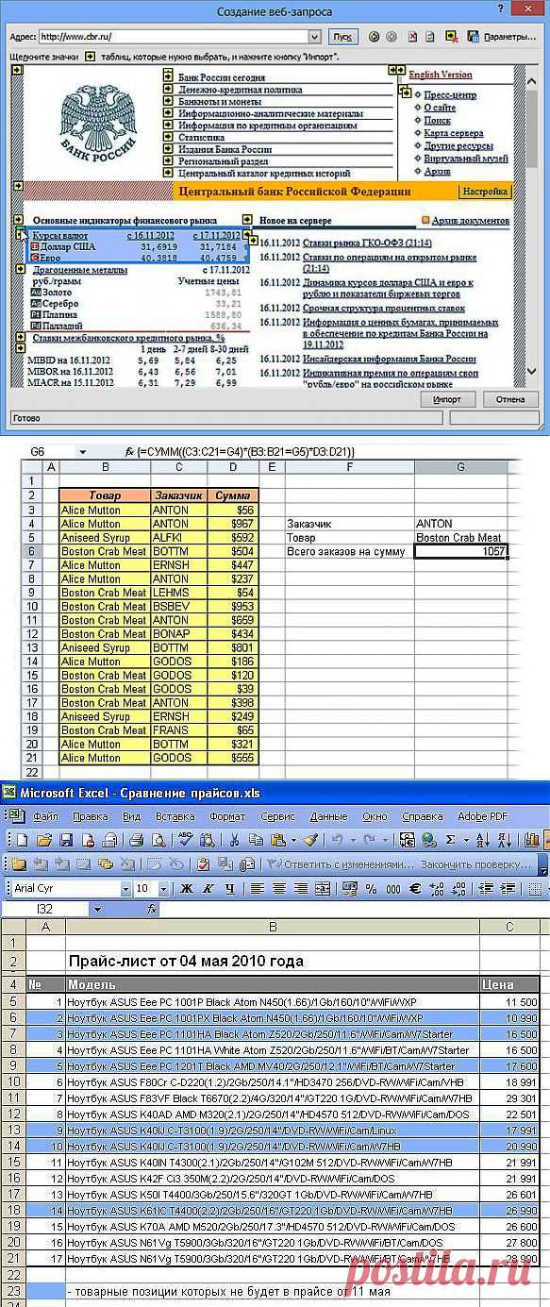The image size is (550, 1307).
Task: Select yellow cell Boston Crab Meat in row 6
Action: click(104, 551)
